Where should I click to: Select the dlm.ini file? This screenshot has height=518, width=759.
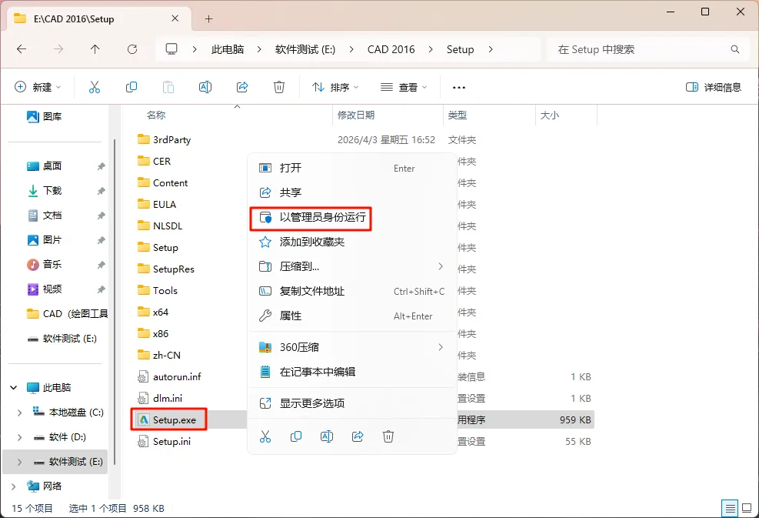click(x=160, y=398)
